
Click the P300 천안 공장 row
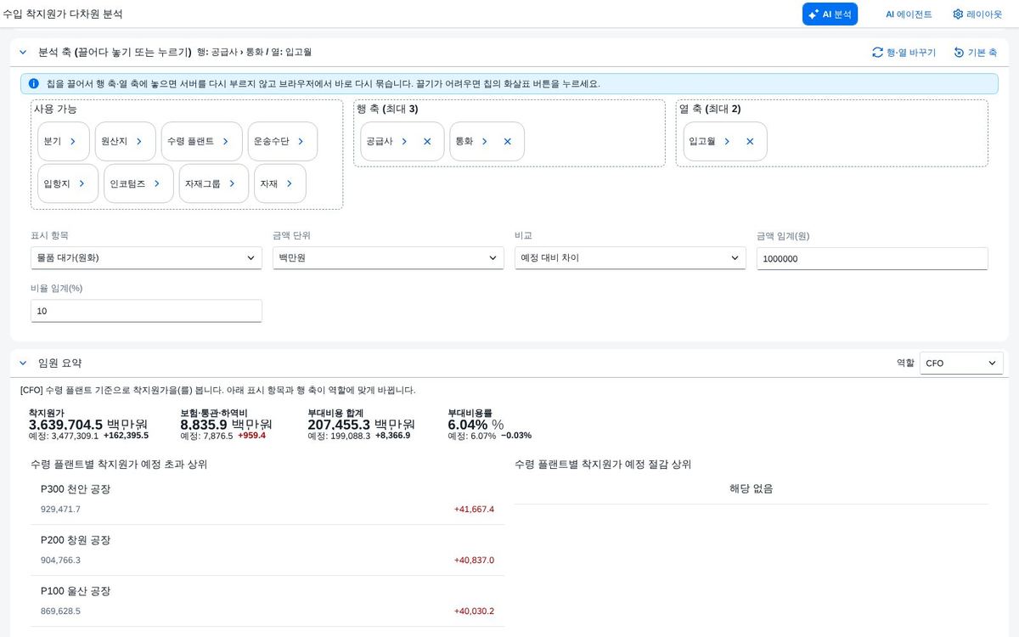point(267,499)
